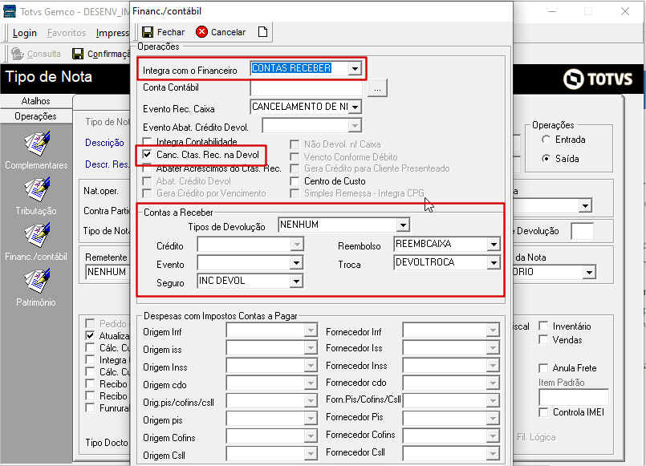
Task: Open the Login menu
Action: pos(25,33)
